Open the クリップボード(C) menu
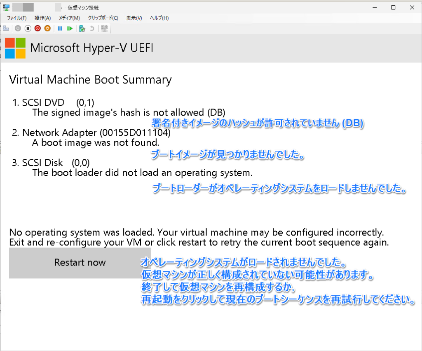Image resolution: width=422 pixels, height=351 pixels. click(103, 18)
